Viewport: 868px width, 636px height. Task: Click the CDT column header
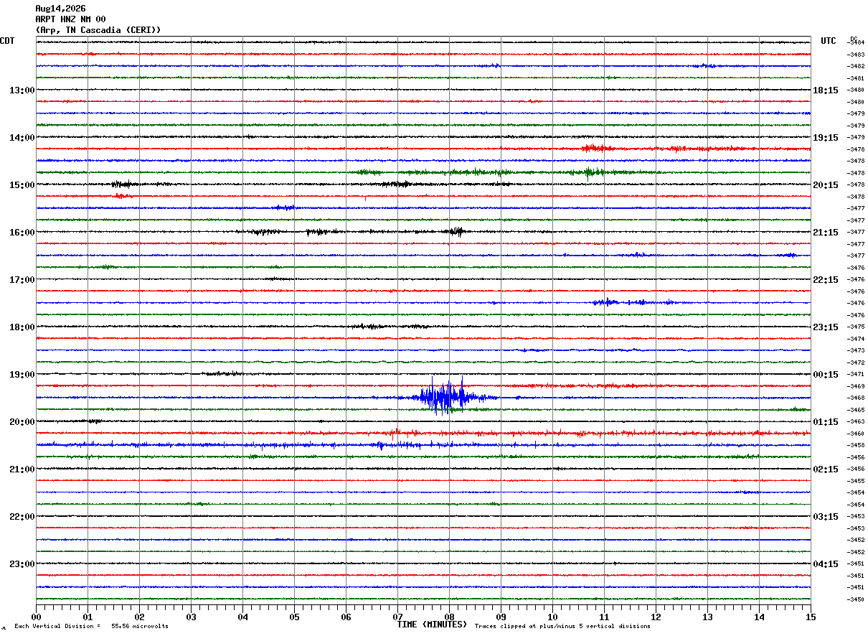click(7, 41)
